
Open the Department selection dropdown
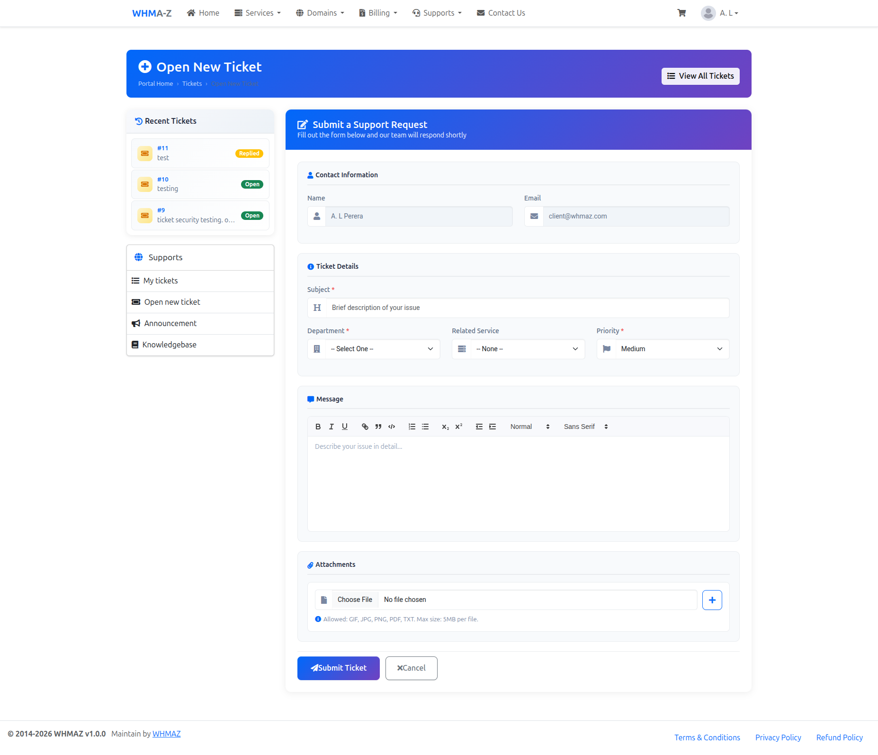point(374,349)
